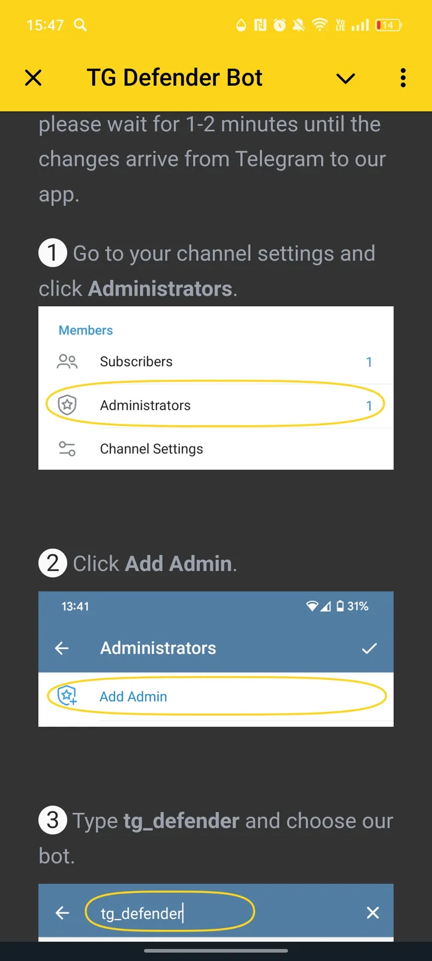This screenshot has width=432, height=961.
Task: Select the Administrators row
Action: [216, 405]
